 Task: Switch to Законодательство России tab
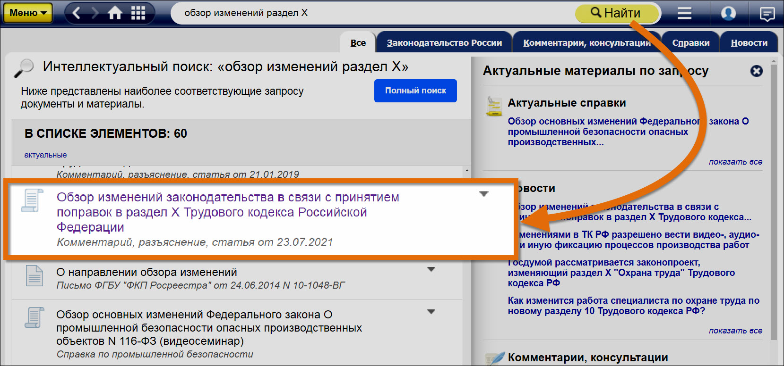tap(444, 43)
